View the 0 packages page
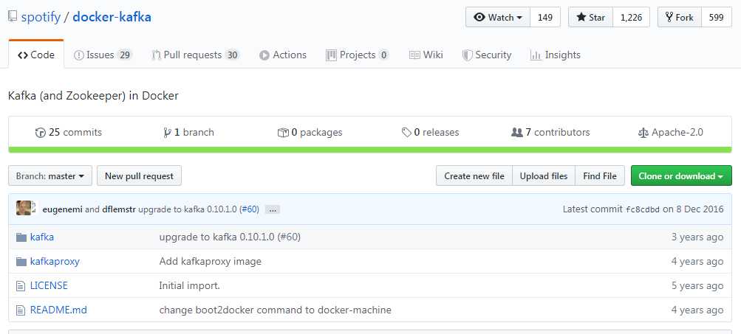Screen dimensions: 741x334 pyautogui.click(x=310, y=133)
